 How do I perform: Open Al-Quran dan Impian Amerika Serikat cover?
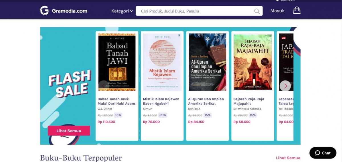pyautogui.click(x=207, y=62)
